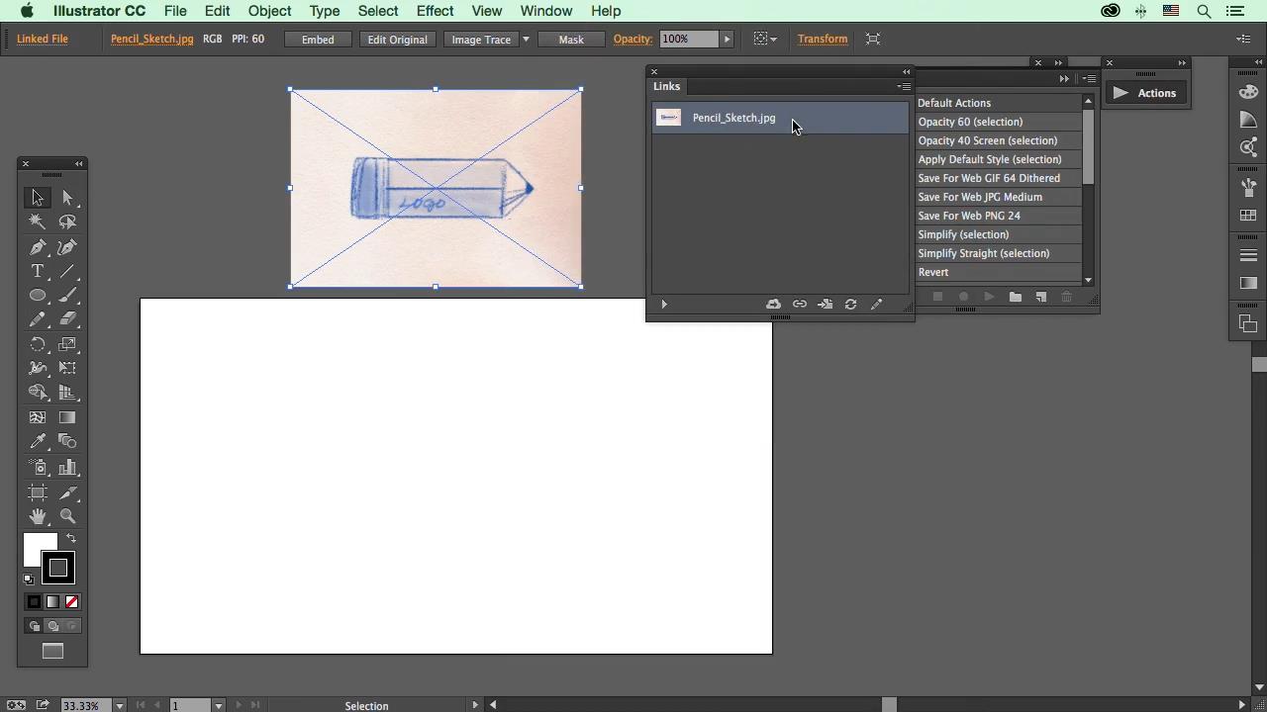
Task: Activate the Zoom tool
Action: point(67,516)
